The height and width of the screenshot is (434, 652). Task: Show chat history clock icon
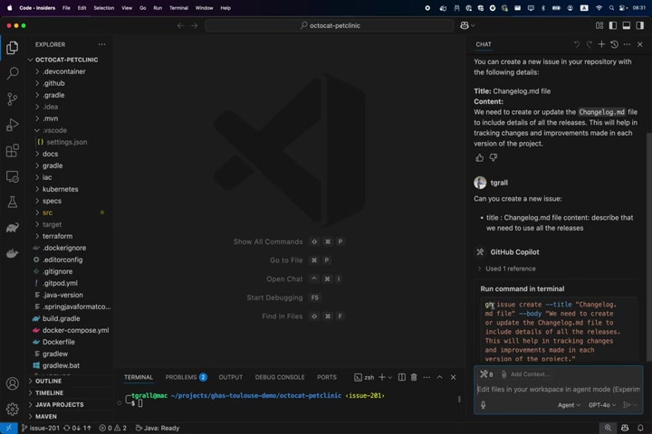pyautogui.click(x=614, y=44)
